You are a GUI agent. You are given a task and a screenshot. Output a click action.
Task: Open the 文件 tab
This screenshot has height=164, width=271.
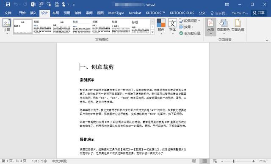pos(8,13)
